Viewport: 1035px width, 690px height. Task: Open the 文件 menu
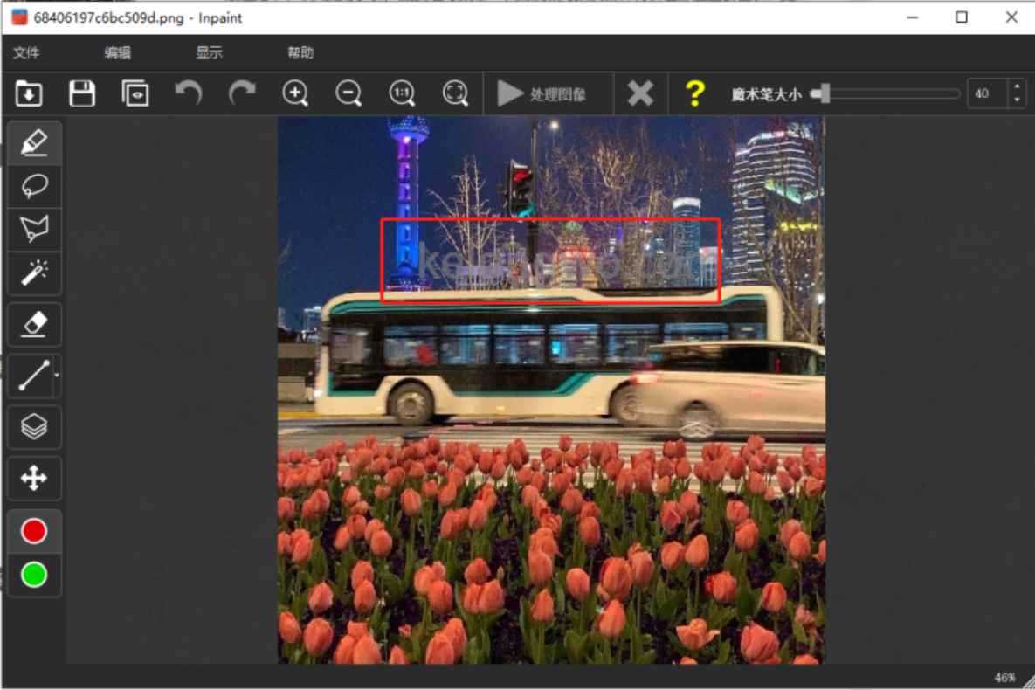[25, 52]
